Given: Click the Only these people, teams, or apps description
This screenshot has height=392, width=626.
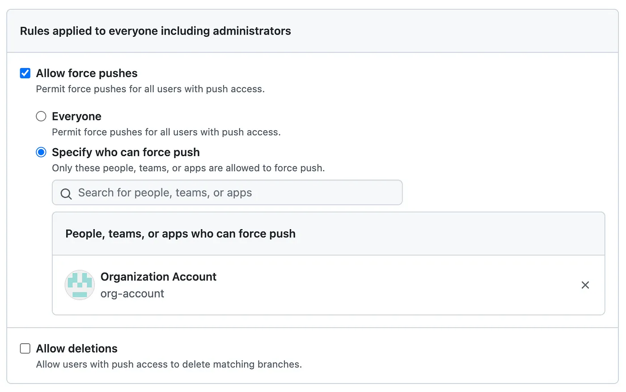Looking at the screenshot, I should (188, 168).
